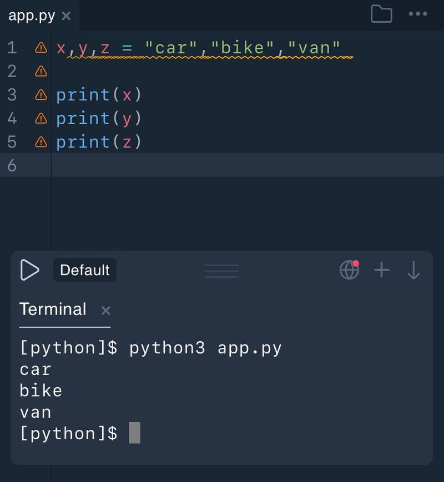
Task: Select the app.py editor tab
Action: pos(32,16)
